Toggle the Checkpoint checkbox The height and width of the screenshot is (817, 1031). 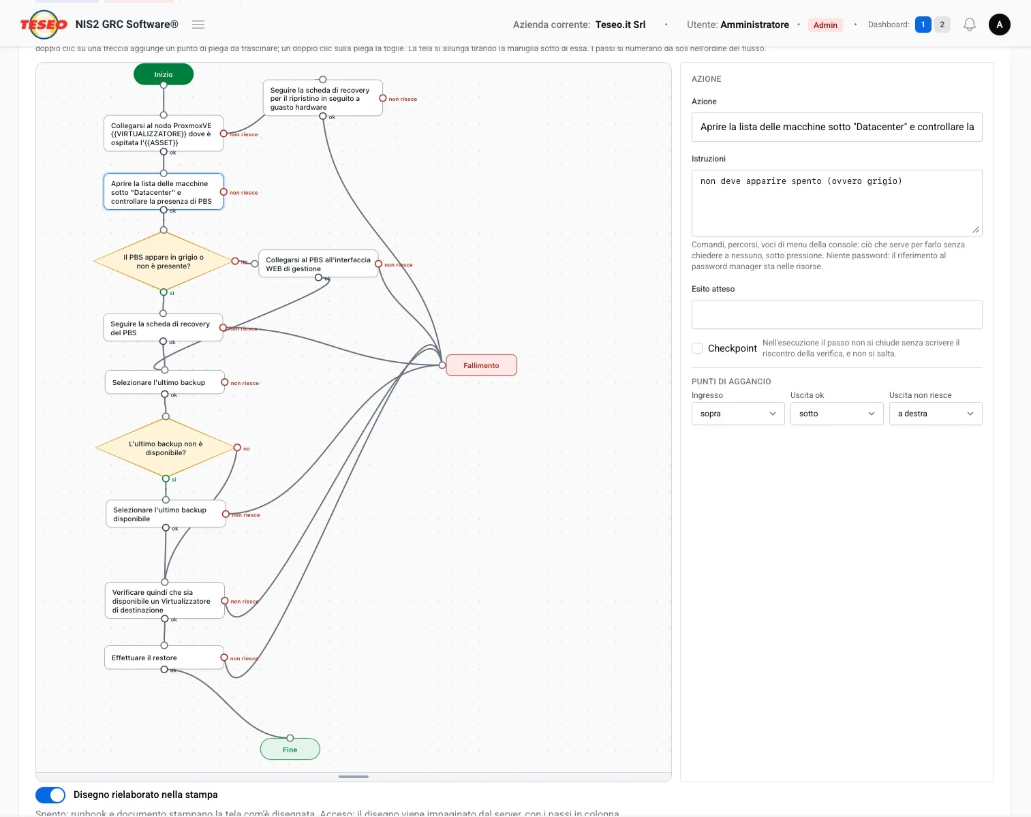coord(697,348)
